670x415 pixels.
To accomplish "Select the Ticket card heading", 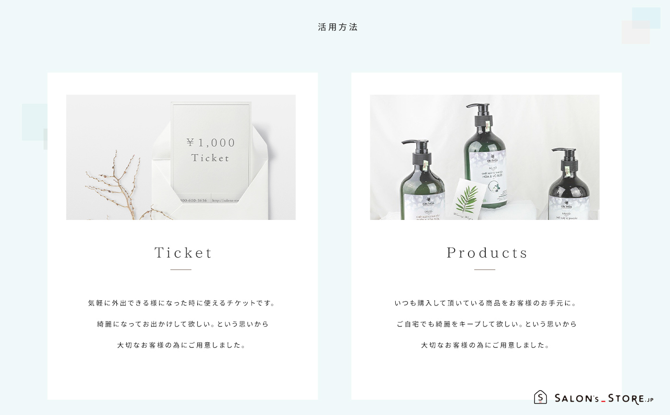I will click(183, 253).
